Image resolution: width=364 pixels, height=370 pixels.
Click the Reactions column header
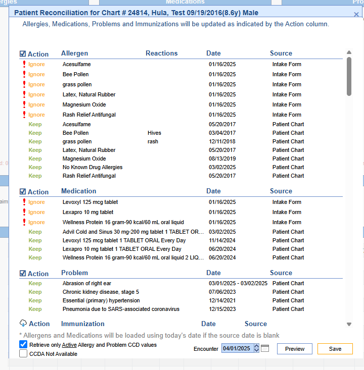(x=161, y=53)
